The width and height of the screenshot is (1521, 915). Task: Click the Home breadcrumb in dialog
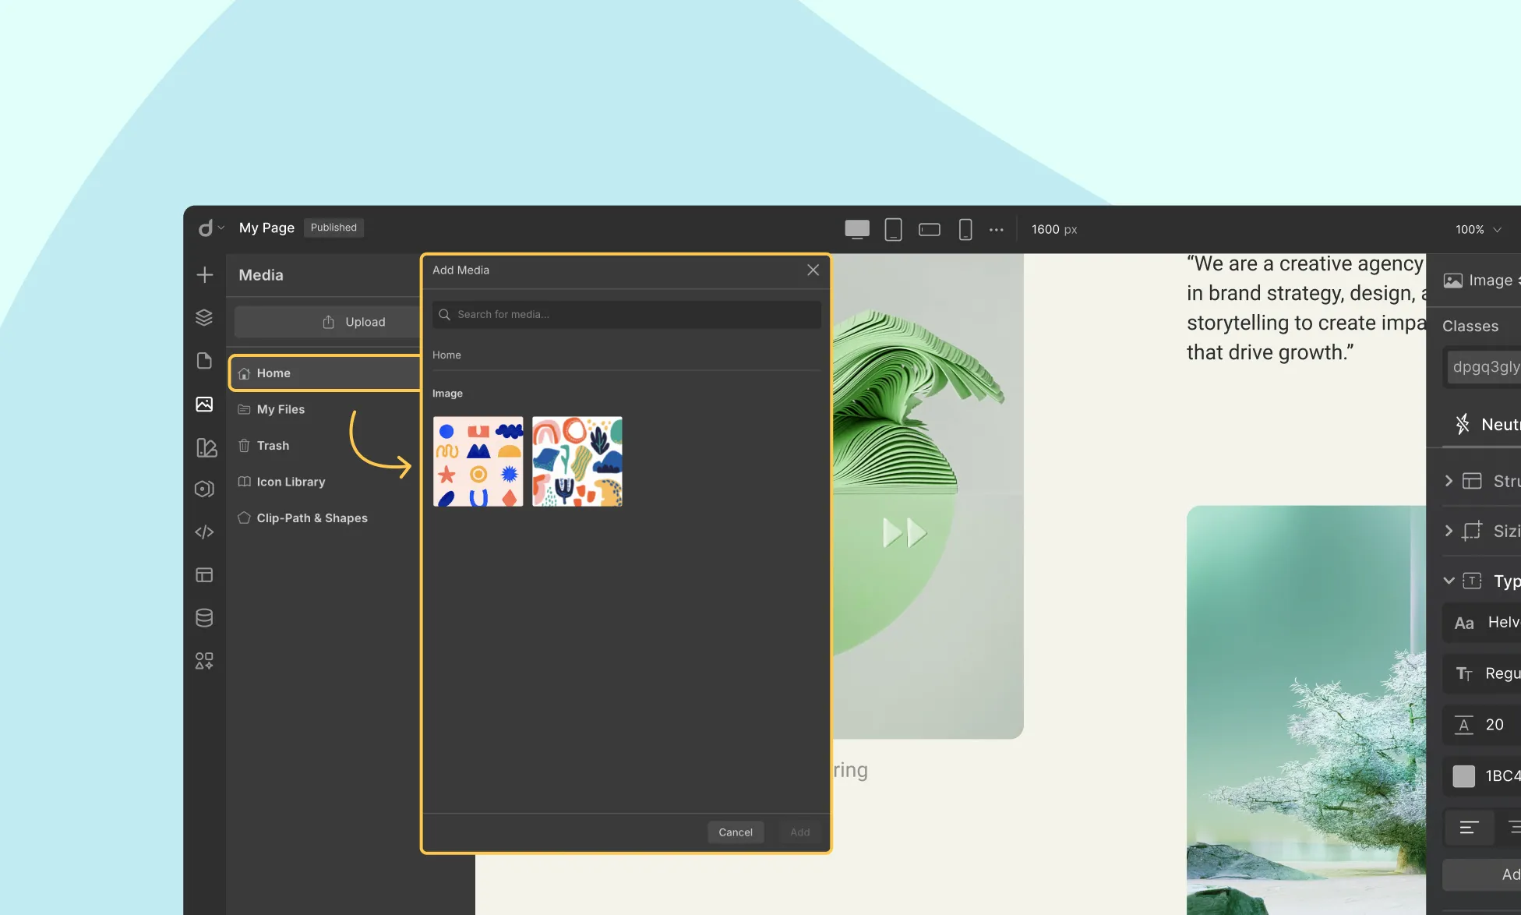click(x=446, y=355)
